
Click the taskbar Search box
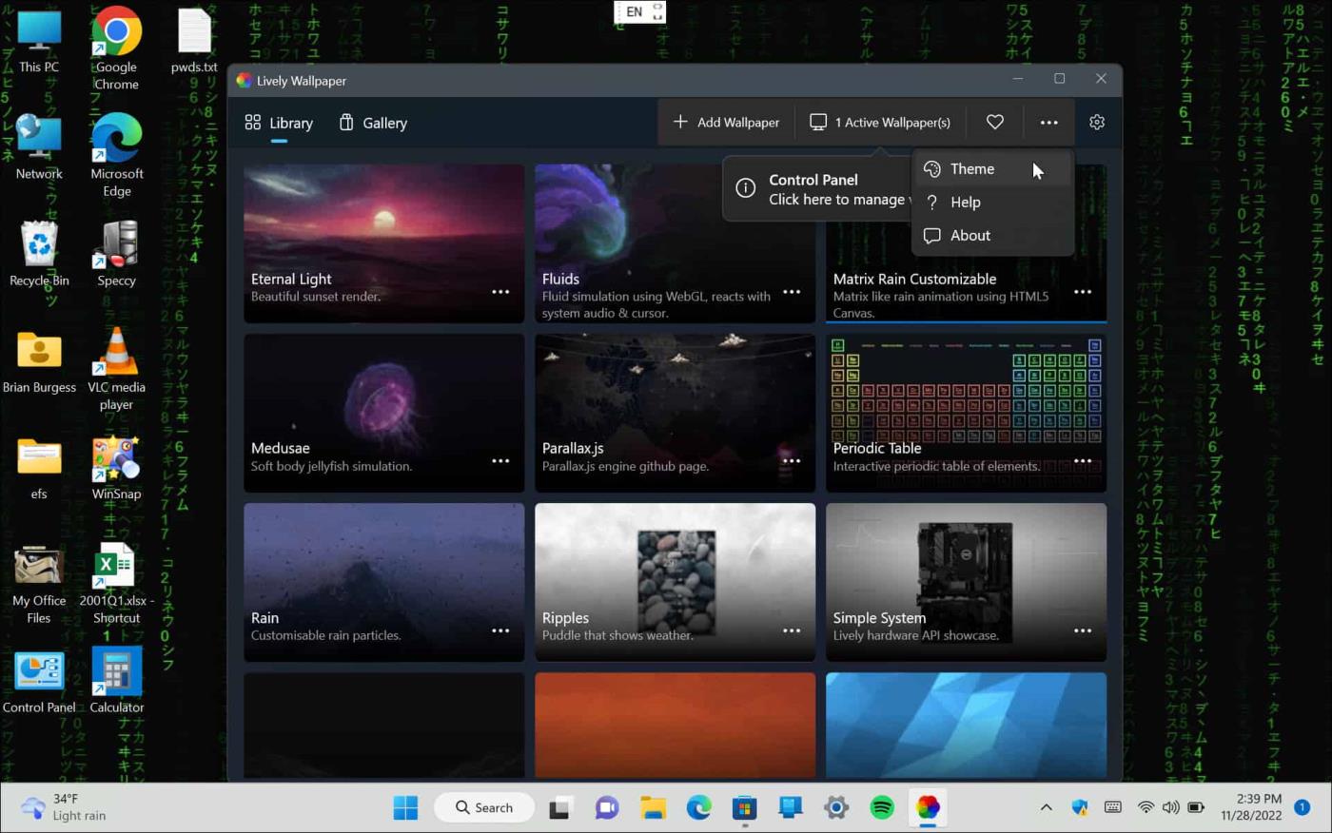[x=485, y=808]
